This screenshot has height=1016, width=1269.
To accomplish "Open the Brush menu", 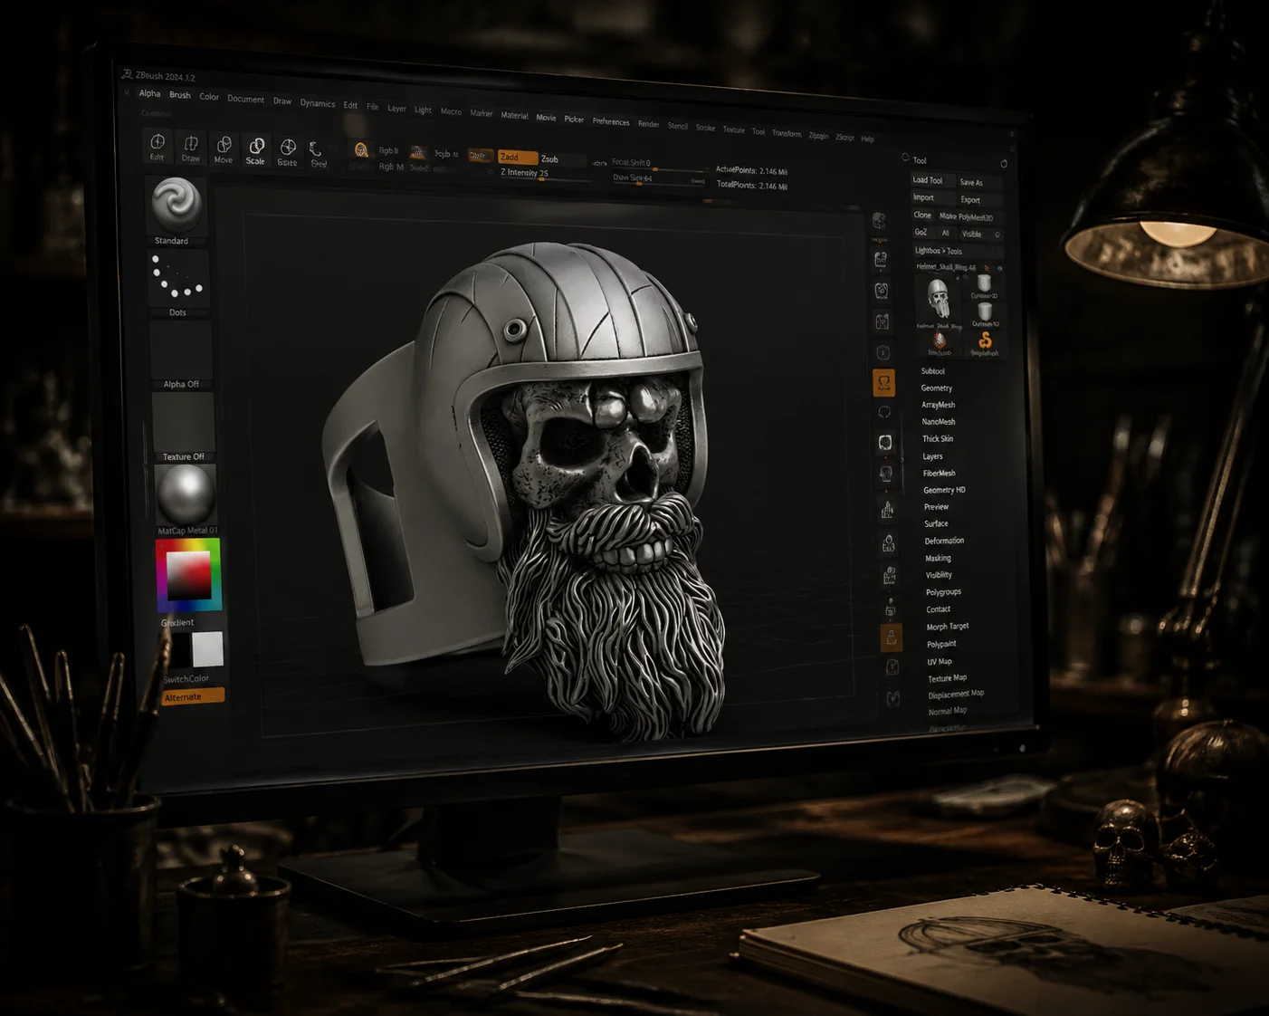I will coord(180,95).
